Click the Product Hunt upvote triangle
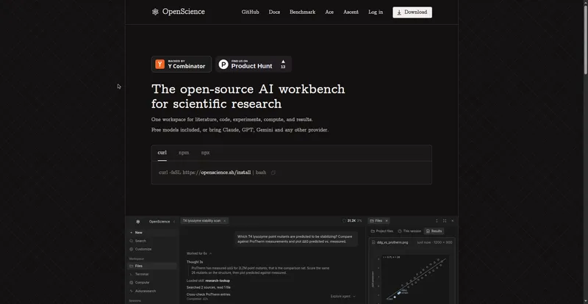This screenshot has height=304, width=588. coord(283,62)
